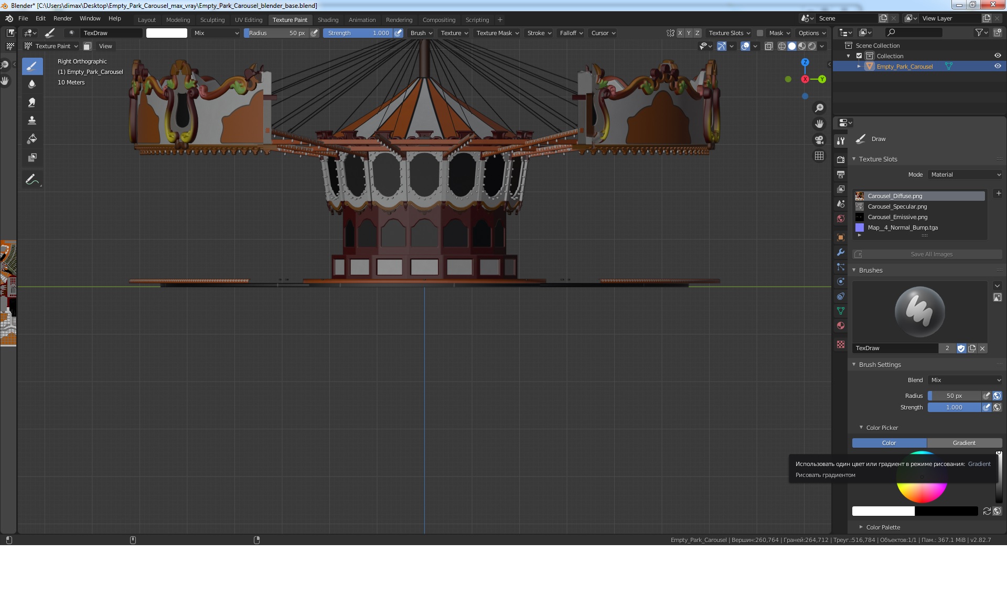Select the Soften tool
The image size is (1007, 607).
tap(32, 84)
